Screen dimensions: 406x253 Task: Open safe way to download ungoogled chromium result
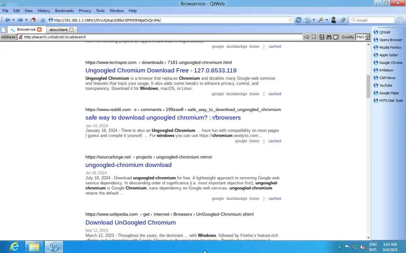pyautogui.click(x=163, y=117)
